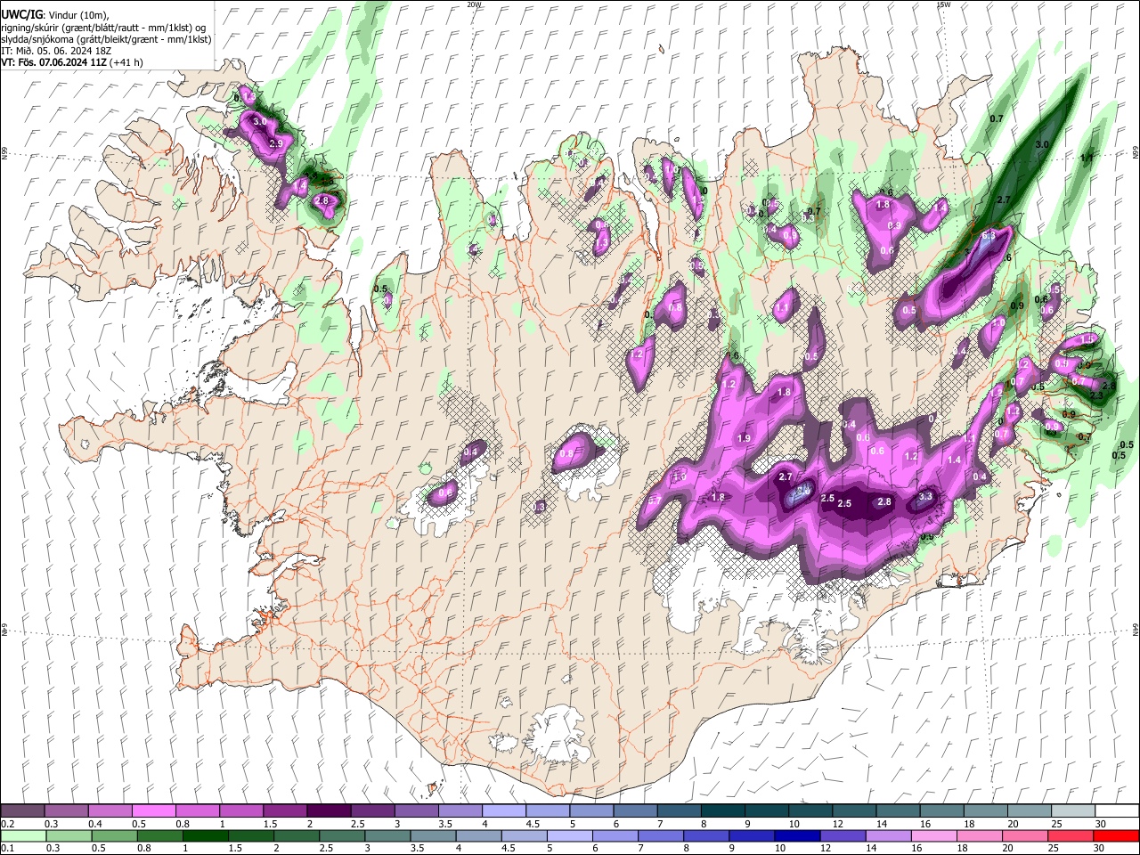The width and height of the screenshot is (1140, 855).
Task: Pick the pale lavender swatch between 4 and 4.5 in upper legend
Action: click(x=503, y=811)
